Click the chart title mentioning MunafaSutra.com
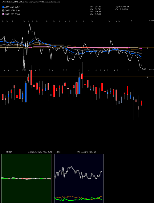Image resolution: width=154 pixels, height=203 pixels. click(31, 2)
